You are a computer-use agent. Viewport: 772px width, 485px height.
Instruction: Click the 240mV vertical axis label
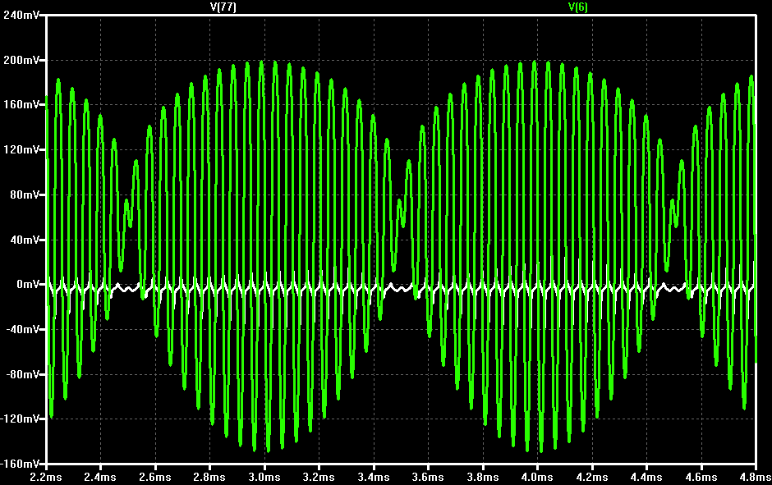[x=21, y=16]
